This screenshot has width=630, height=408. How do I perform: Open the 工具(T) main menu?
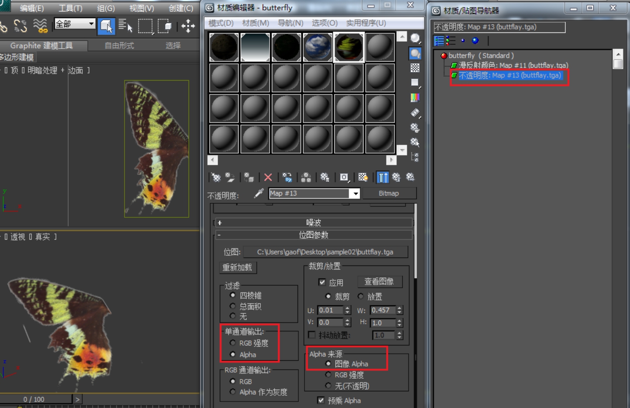(x=70, y=8)
